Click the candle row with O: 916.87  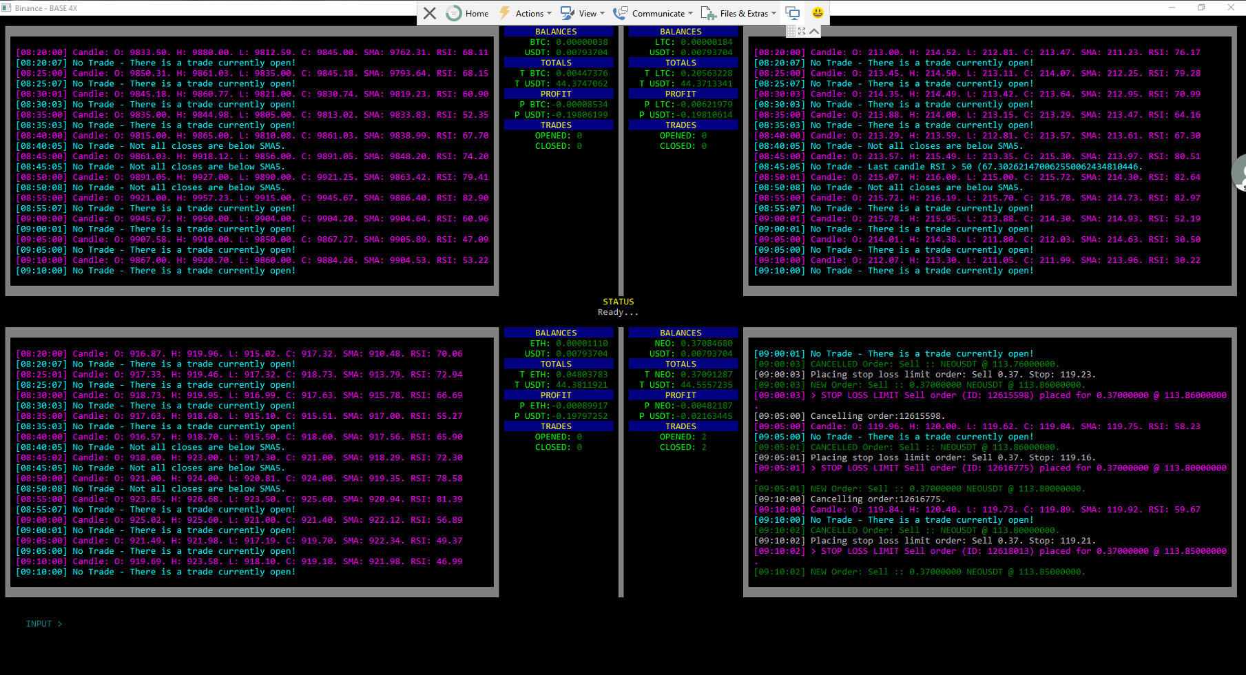point(239,353)
